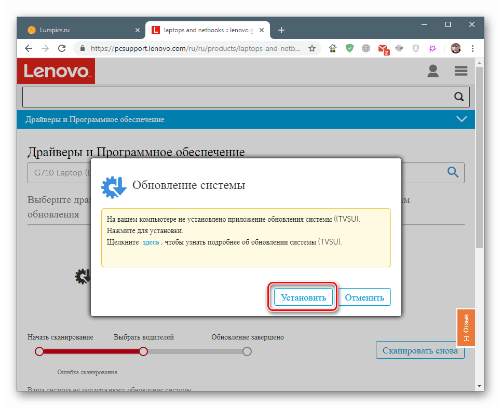Reload the current page
Viewport: 501px width, 408px height.
tap(62, 48)
